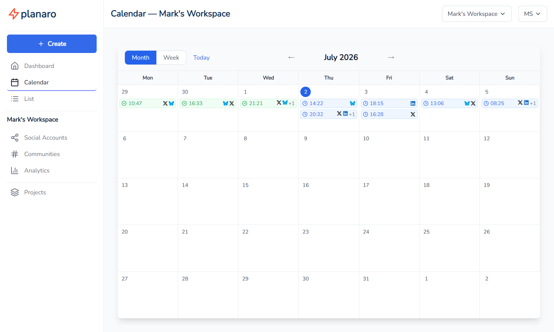The height and width of the screenshot is (332, 554).
Task: Open the Social Accounts share icon
Action: [15, 138]
